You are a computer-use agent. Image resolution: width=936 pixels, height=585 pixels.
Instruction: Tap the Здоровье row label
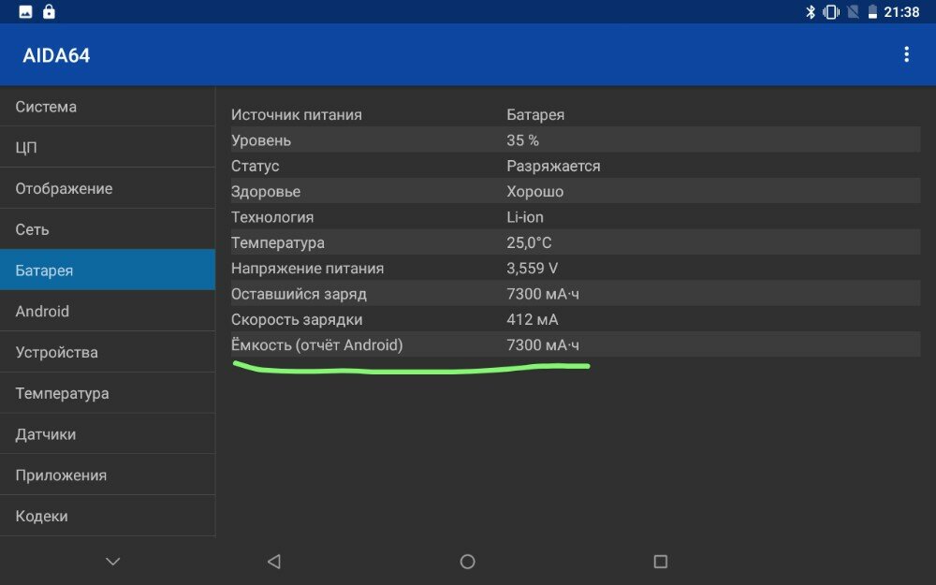(x=266, y=192)
